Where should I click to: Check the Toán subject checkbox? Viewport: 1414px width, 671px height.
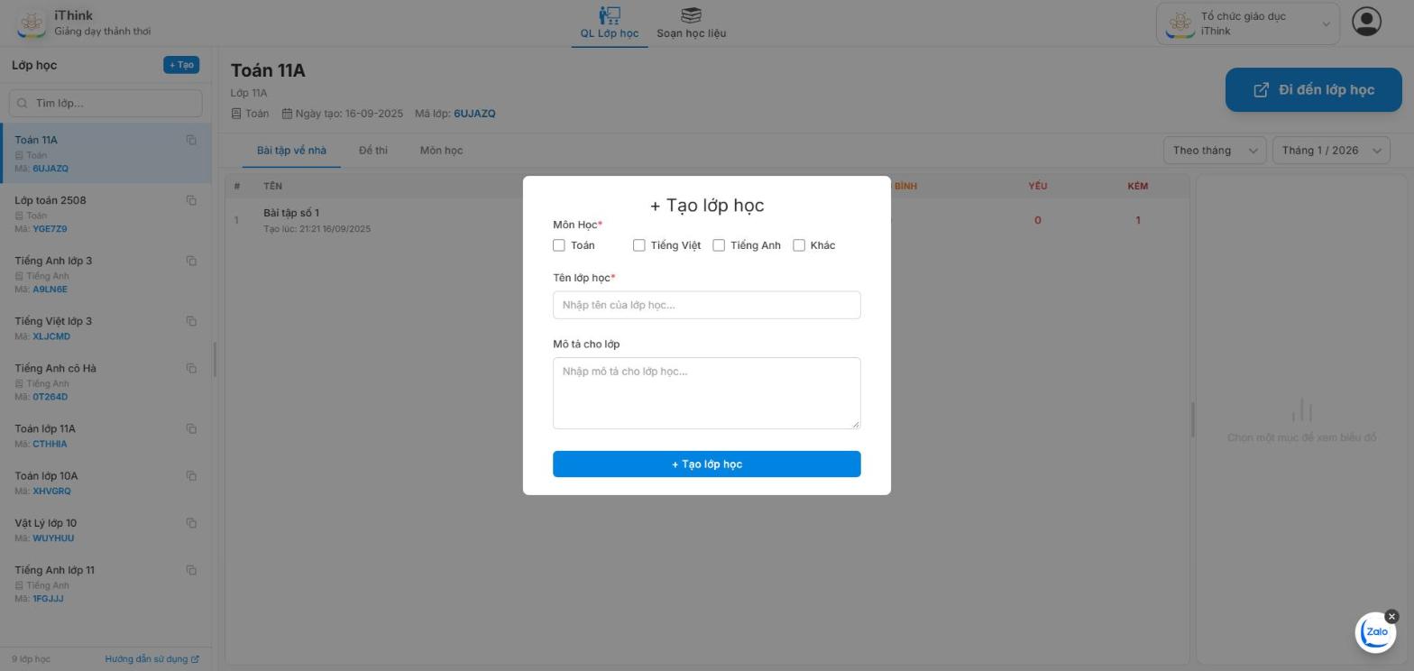tap(559, 245)
